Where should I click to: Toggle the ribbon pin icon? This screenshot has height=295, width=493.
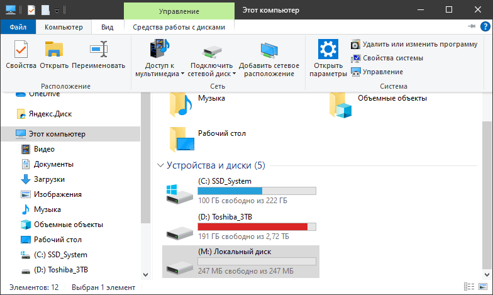(472, 27)
